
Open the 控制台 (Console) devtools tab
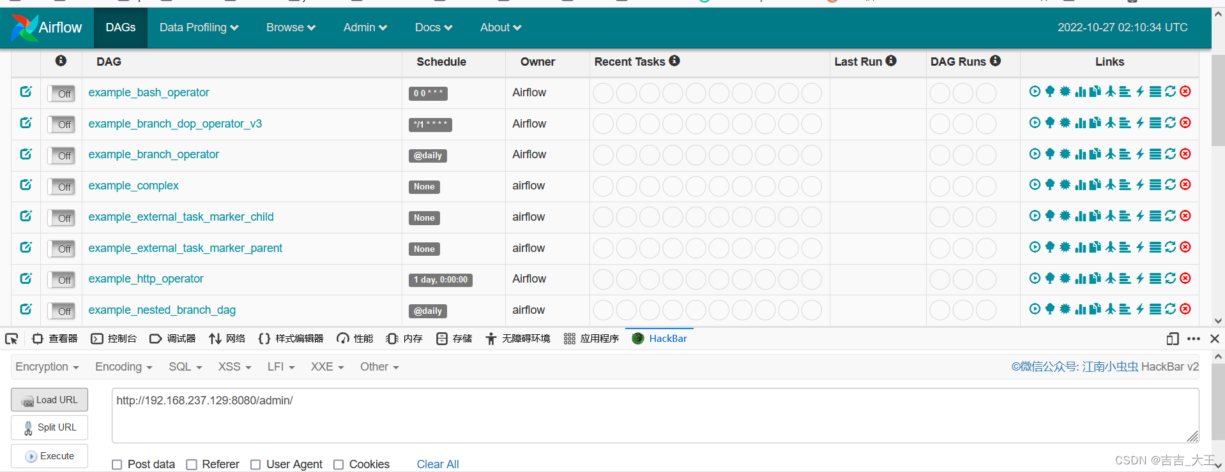(114, 339)
